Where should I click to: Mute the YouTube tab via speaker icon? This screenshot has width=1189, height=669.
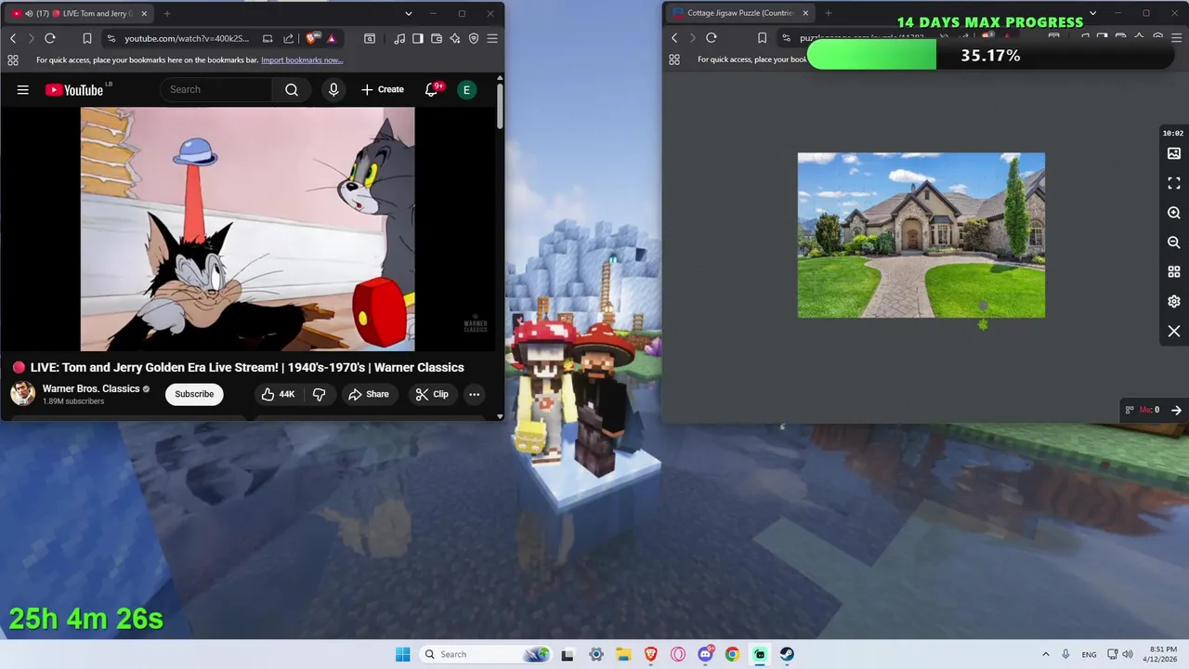pos(29,14)
